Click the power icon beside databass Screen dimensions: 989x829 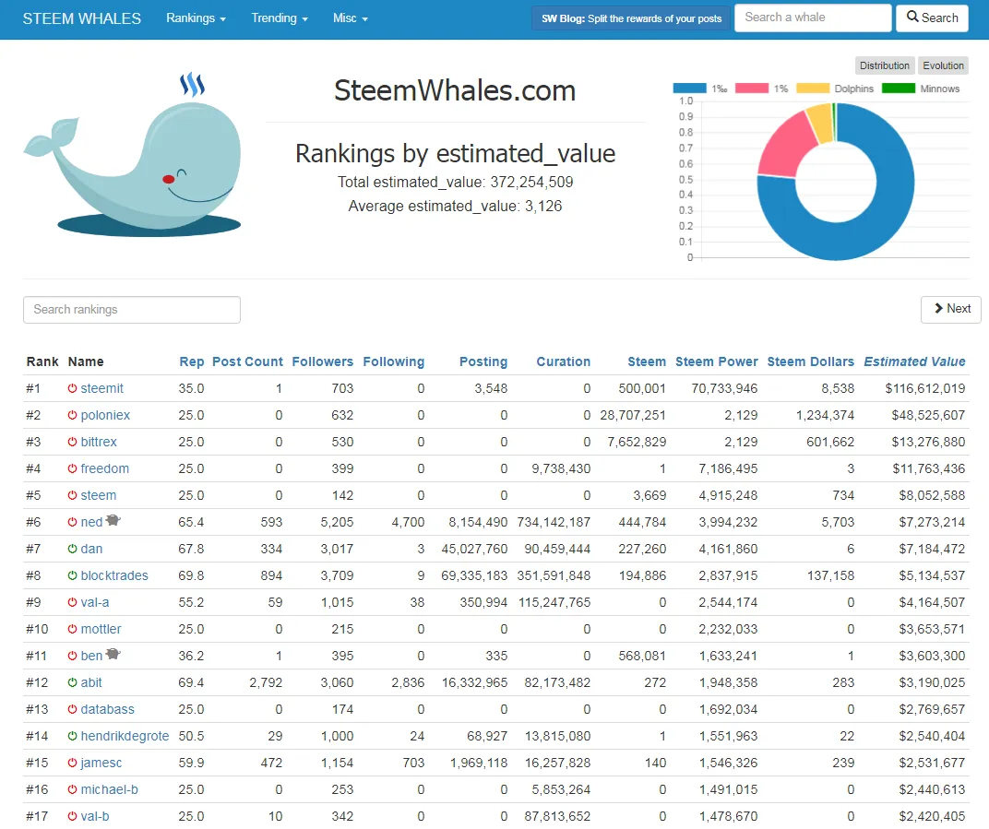[x=73, y=709]
